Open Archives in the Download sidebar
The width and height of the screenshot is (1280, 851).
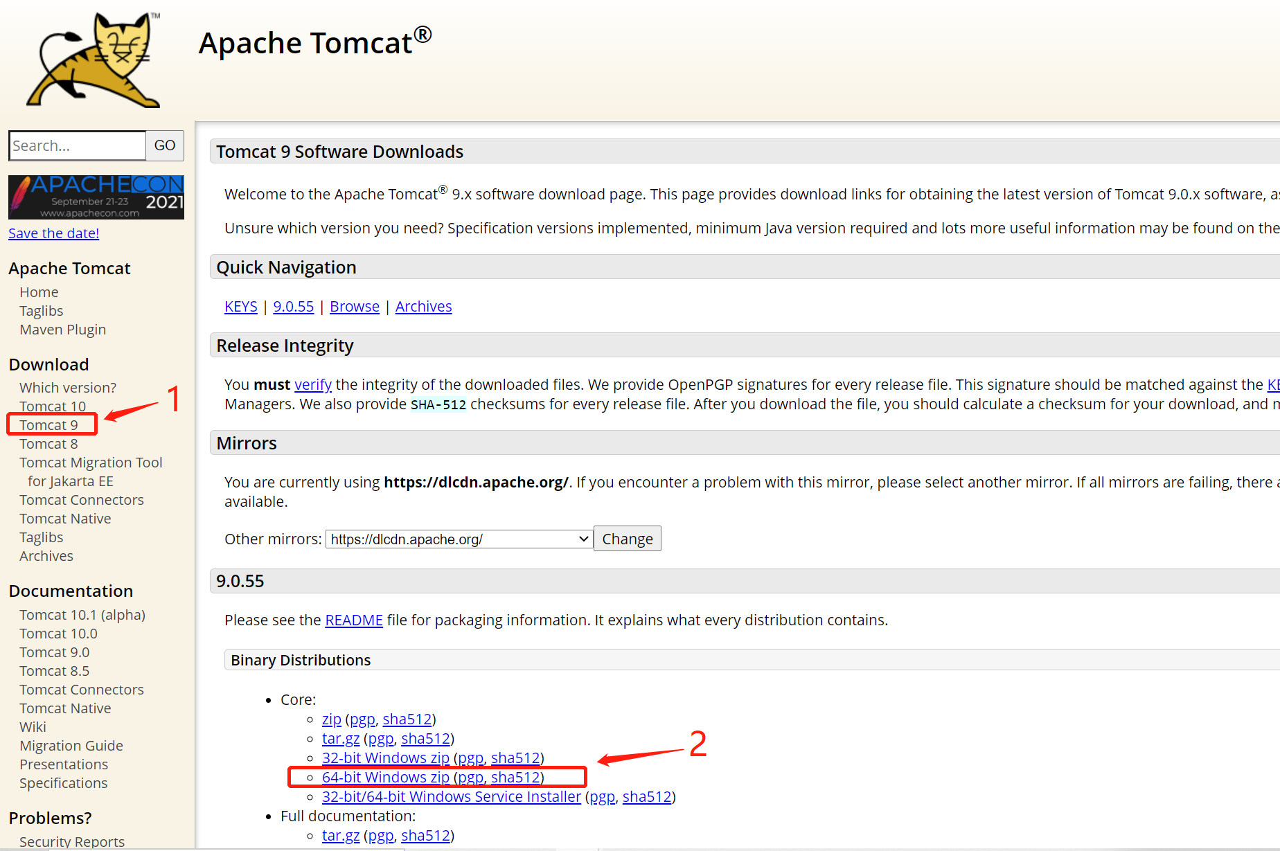click(46, 556)
